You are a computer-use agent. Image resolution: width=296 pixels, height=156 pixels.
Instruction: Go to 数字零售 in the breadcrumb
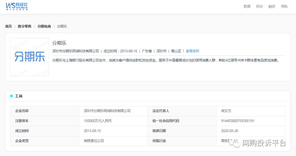click(25, 26)
